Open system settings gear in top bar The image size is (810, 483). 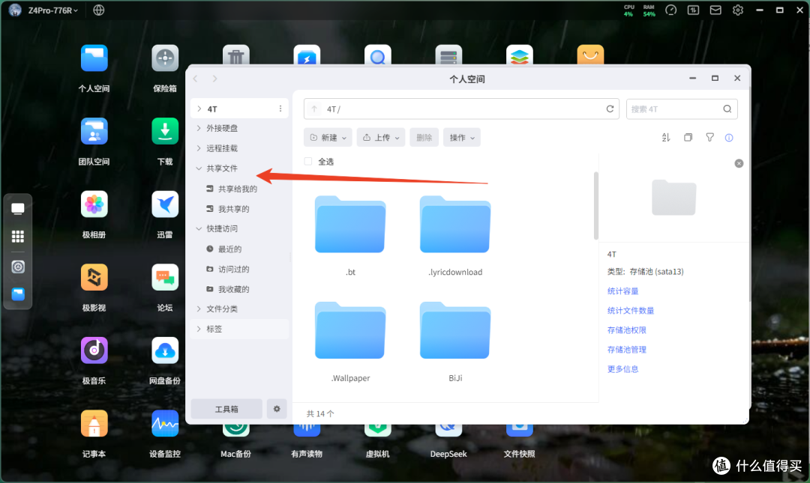[x=738, y=10]
